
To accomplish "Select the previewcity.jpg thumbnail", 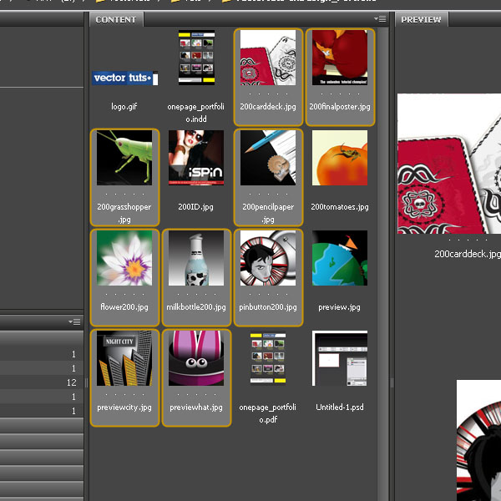I will coord(124,358).
